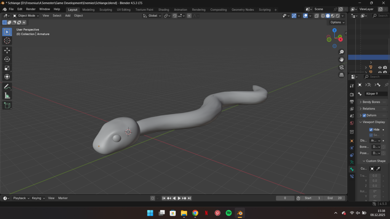This screenshot has height=219, width=390.
Task: Click the Options button in the viewport
Action: pyautogui.click(x=337, y=22)
